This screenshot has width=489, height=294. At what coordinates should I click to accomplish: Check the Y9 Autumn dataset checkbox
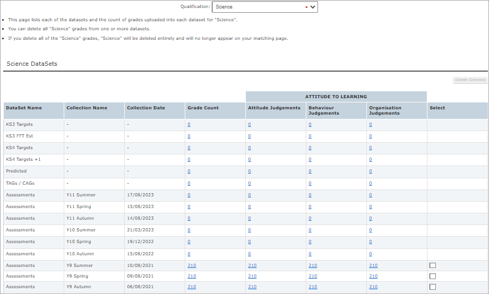tap(432, 287)
